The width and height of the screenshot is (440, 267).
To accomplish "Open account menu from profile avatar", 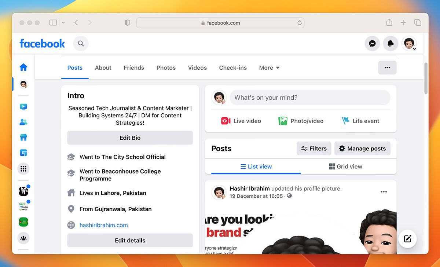I will (409, 44).
